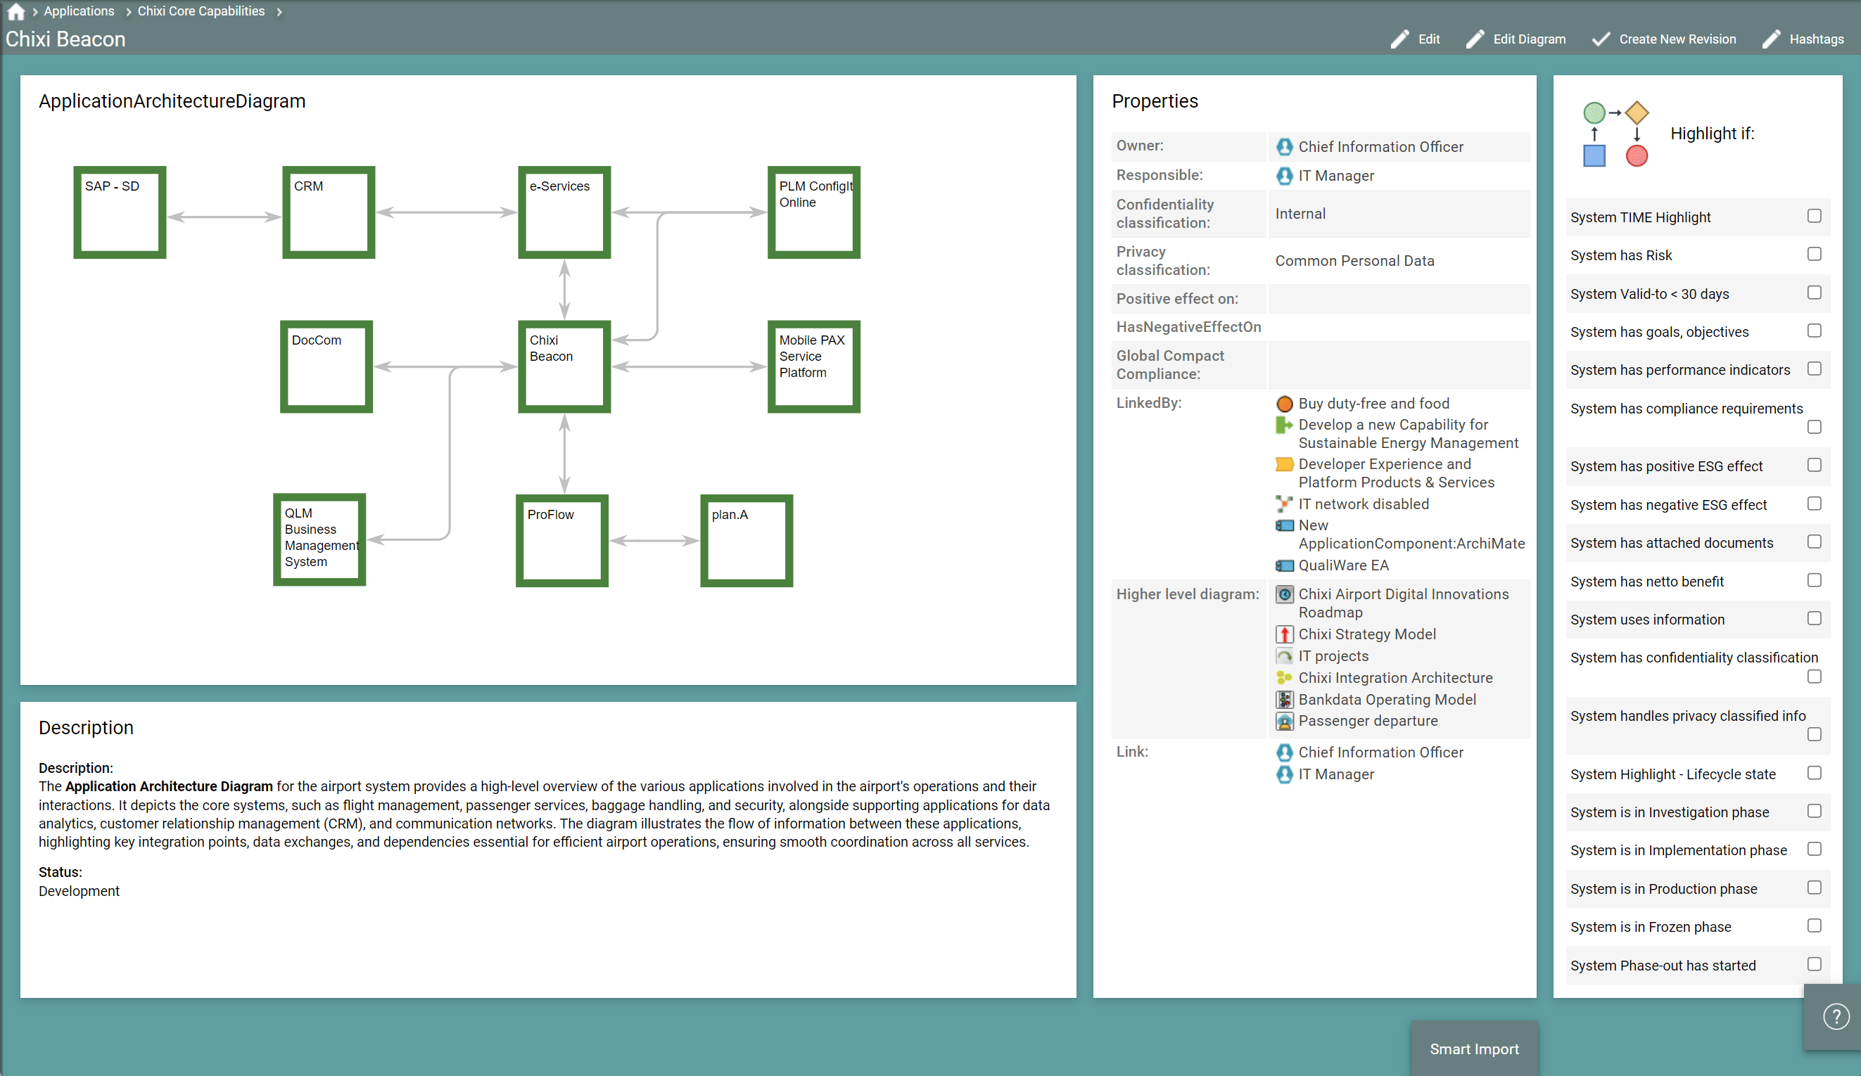Screen dimensions: 1861x1076
Task: Select the Mobile PAX Service Platform box
Action: point(814,367)
